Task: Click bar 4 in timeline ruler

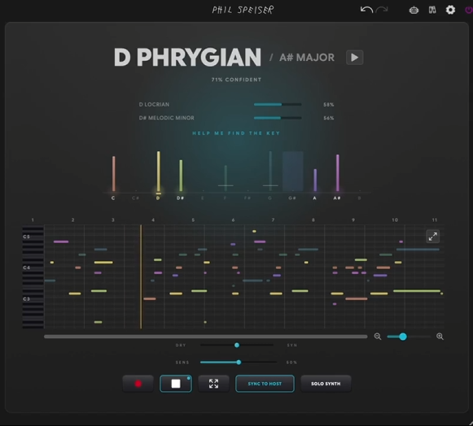Action: [x=153, y=220]
